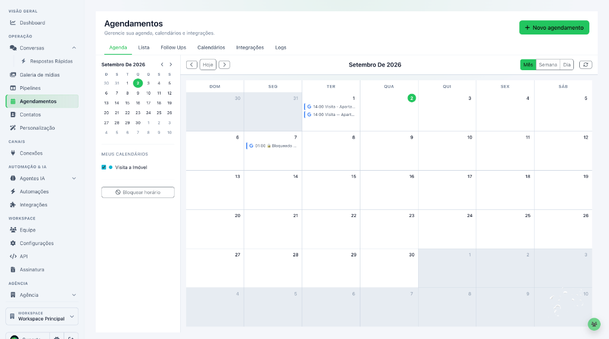The image size is (609, 339).
Task: Toggle Visita a Imóvel calendar checkbox
Action: tap(103, 167)
